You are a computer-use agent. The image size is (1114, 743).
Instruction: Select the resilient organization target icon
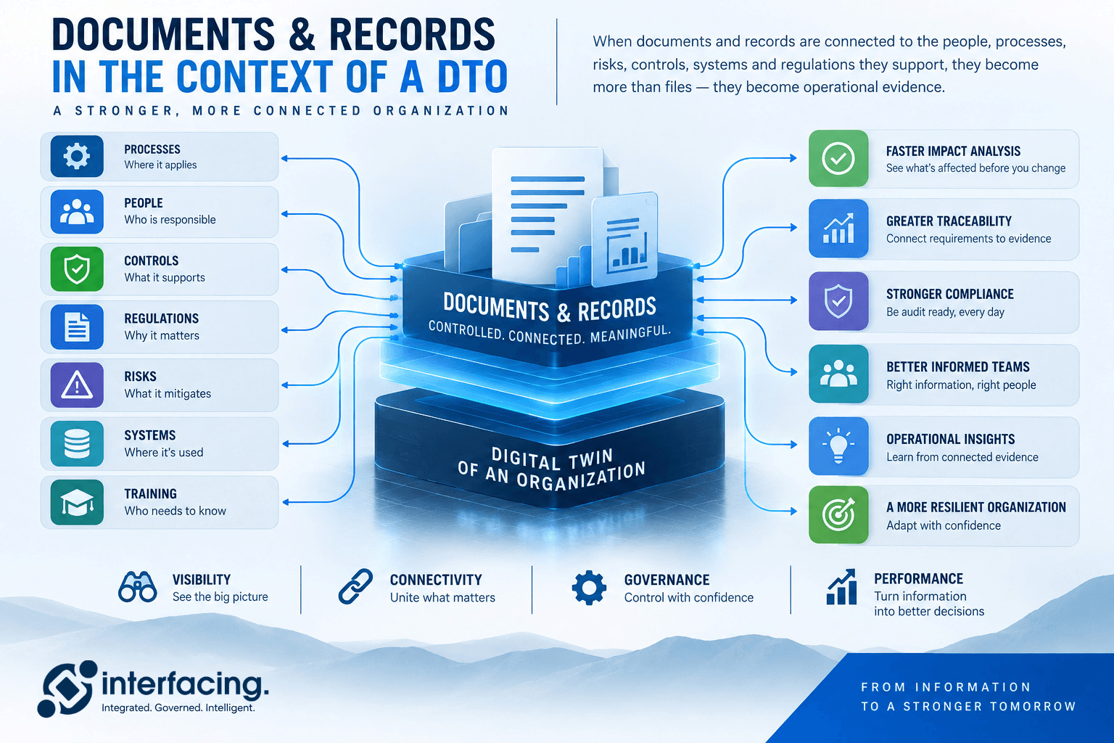click(838, 514)
